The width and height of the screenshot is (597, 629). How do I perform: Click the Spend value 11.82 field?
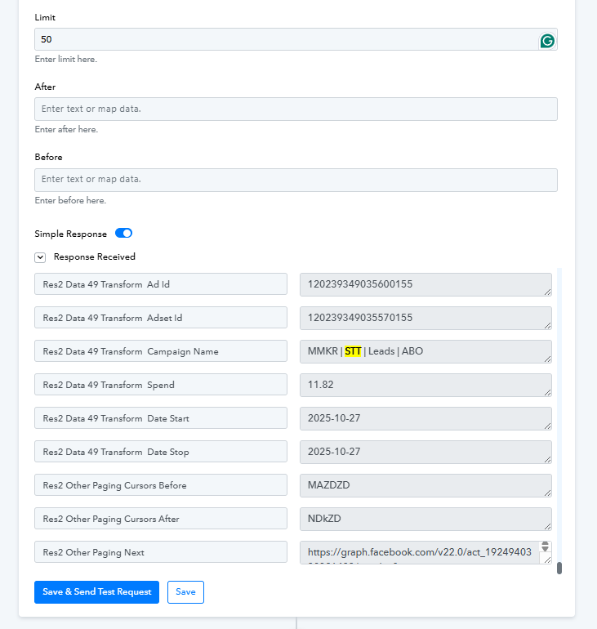pos(425,385)
